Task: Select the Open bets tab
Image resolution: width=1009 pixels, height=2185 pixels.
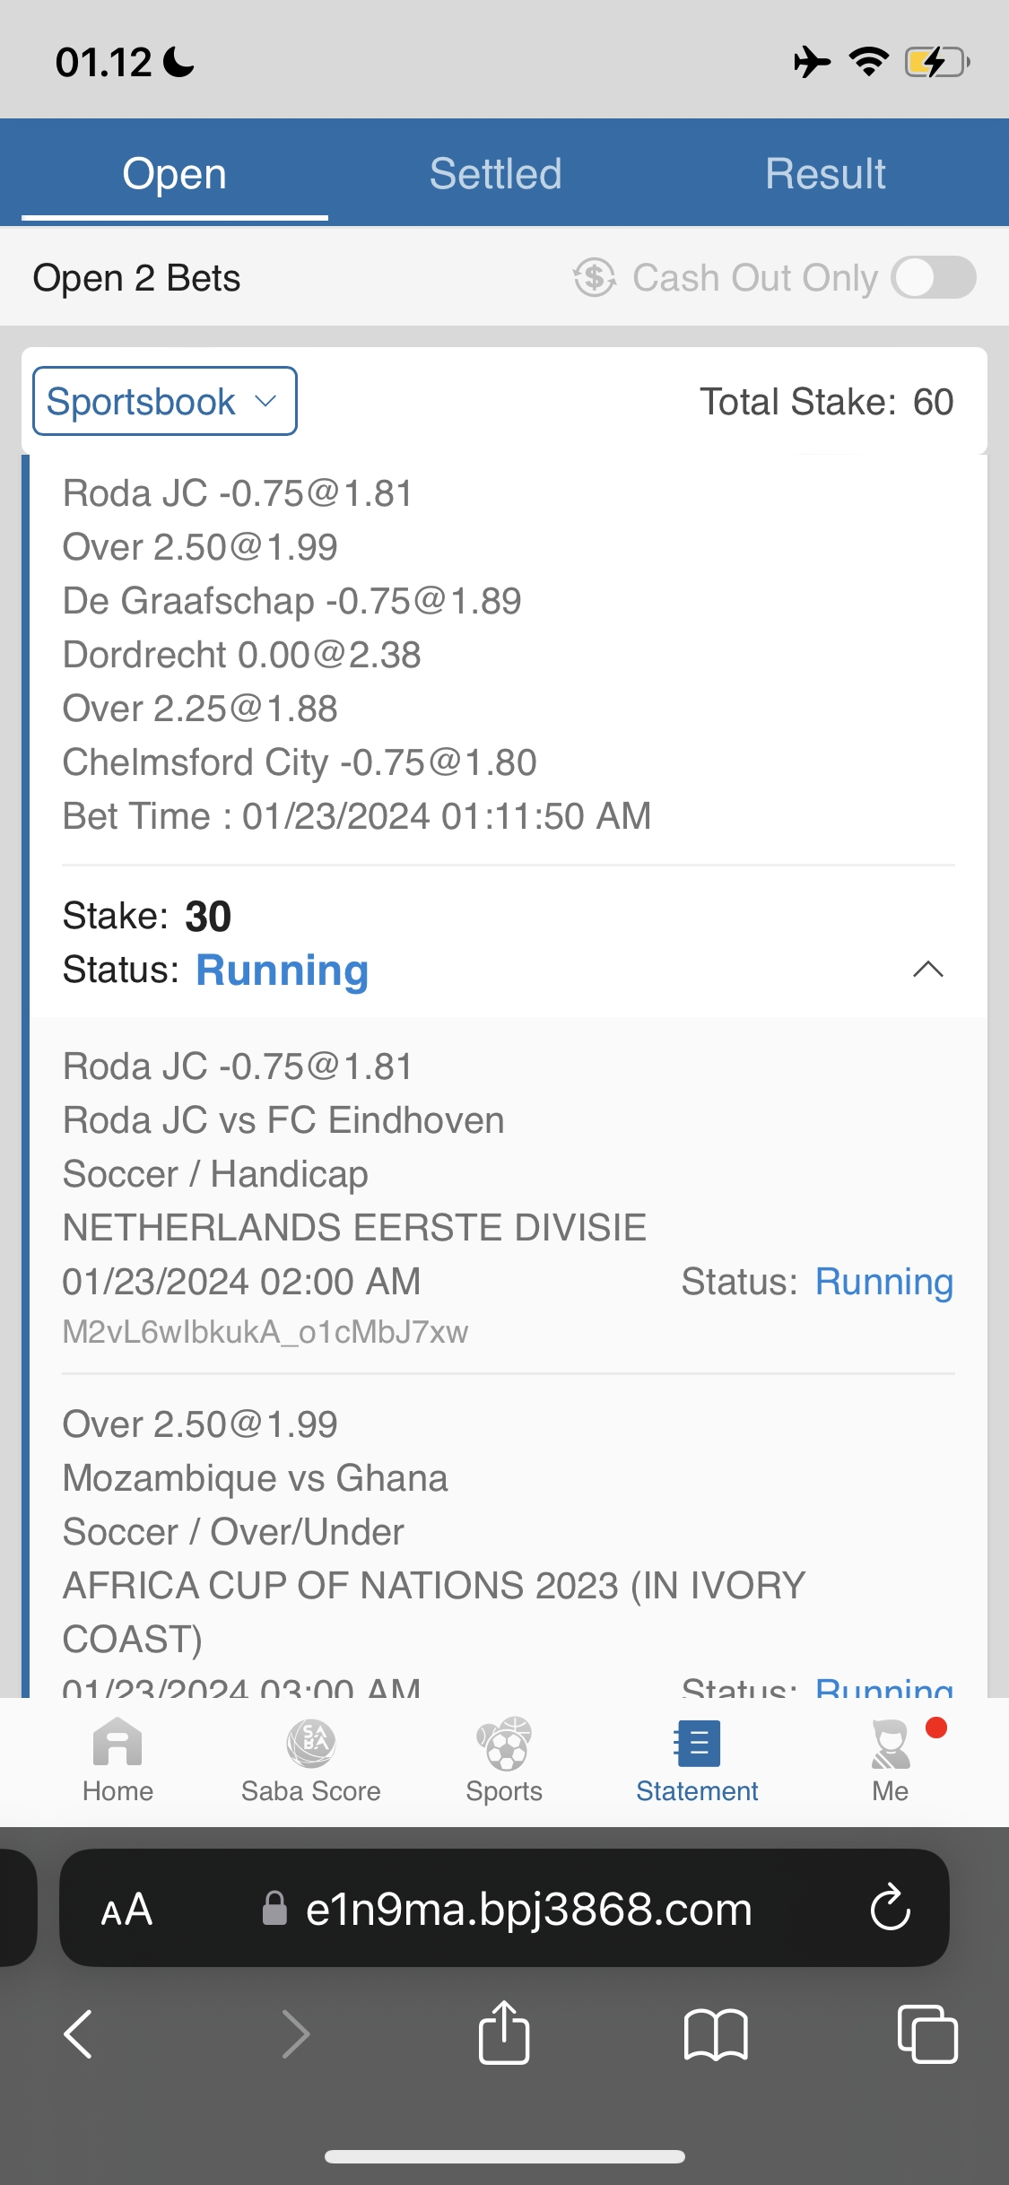Action: pos(175,173)
